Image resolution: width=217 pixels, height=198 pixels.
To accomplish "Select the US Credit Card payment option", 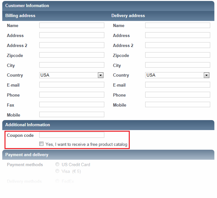I will (57, 165).
